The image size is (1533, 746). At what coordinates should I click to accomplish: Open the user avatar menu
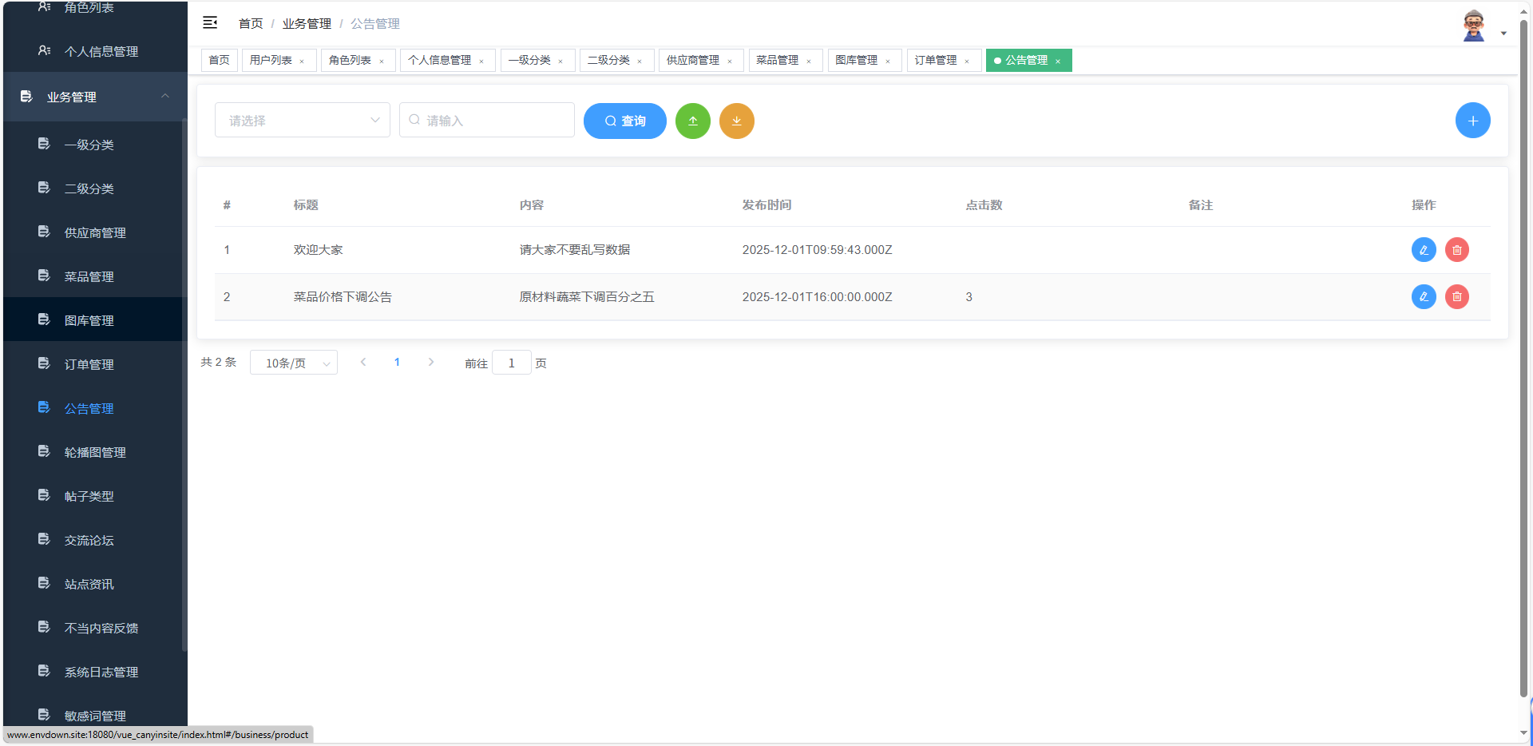point(1473,24)
